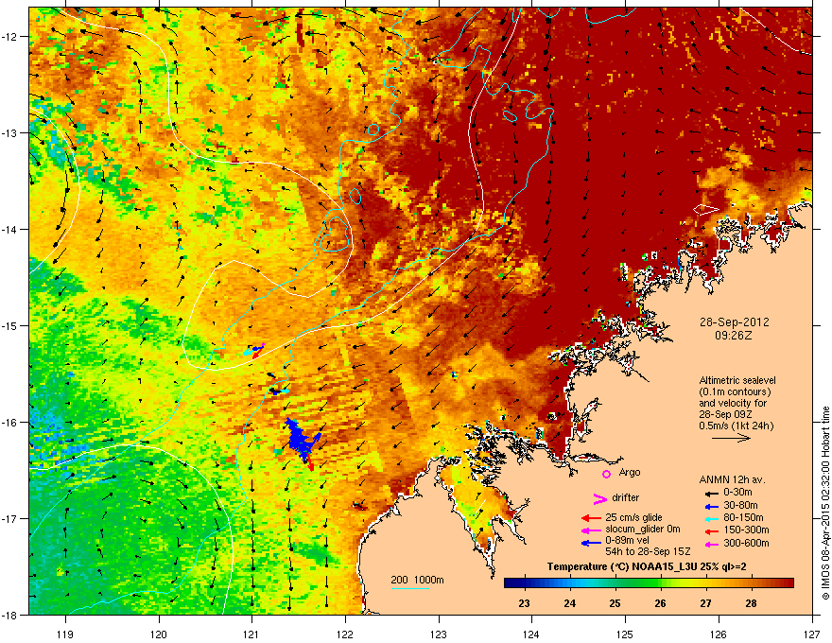This screenshot has height=643, width=832.
Task: Click the '200 1000m' isobath label text
Action: 417,580
